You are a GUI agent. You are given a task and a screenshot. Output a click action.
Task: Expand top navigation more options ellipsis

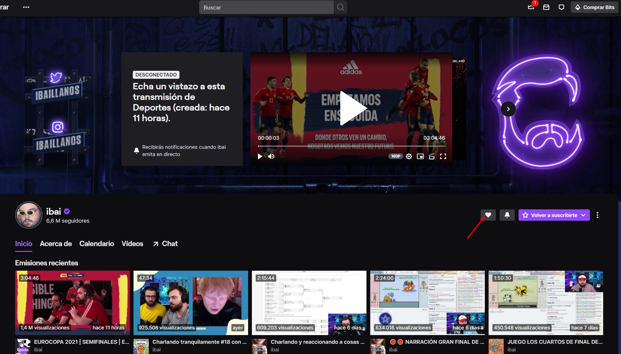26,7
